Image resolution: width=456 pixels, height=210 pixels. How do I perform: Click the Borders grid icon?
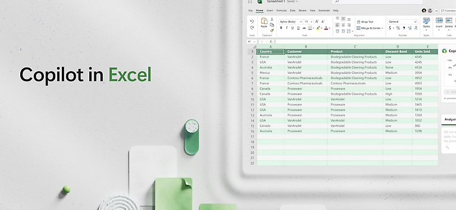[310, 28]
